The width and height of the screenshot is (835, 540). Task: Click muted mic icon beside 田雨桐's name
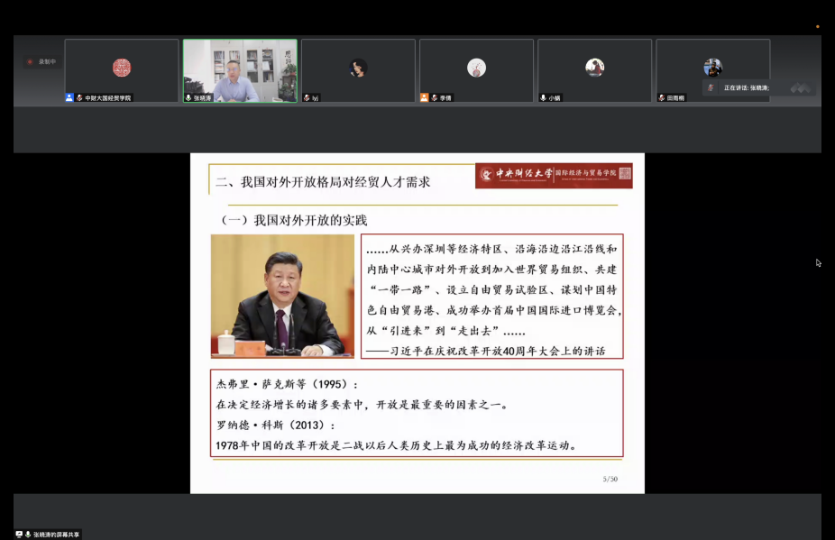pos(661,97)
